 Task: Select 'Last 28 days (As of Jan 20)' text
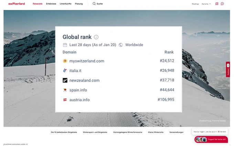coord(93,45)
